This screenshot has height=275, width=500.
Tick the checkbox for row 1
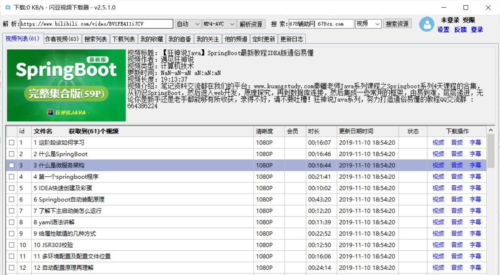click(11, 143)
